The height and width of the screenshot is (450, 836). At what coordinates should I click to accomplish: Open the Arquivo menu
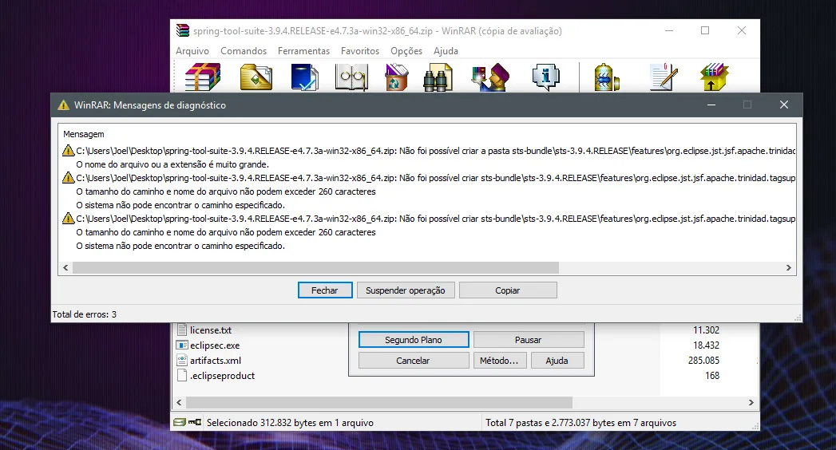point(192,51)
